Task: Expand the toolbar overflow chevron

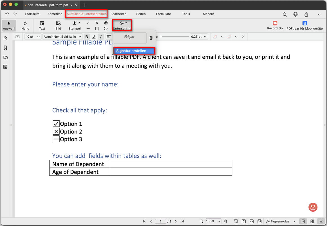Action: 319,14
